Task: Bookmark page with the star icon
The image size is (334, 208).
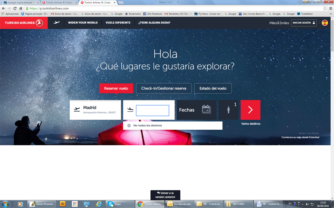Action: tap(325, 8)
